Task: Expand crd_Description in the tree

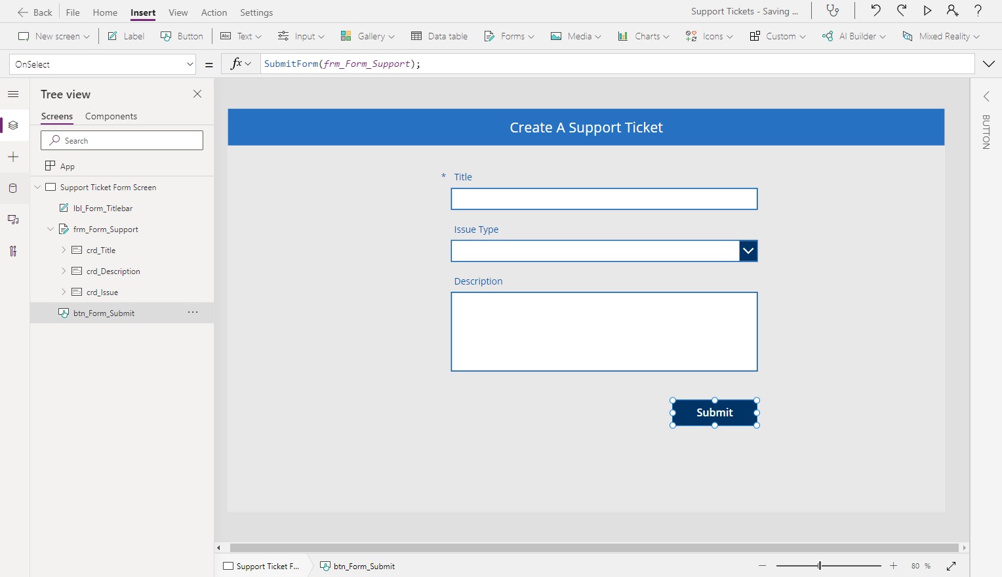Action: click(63, 271)
